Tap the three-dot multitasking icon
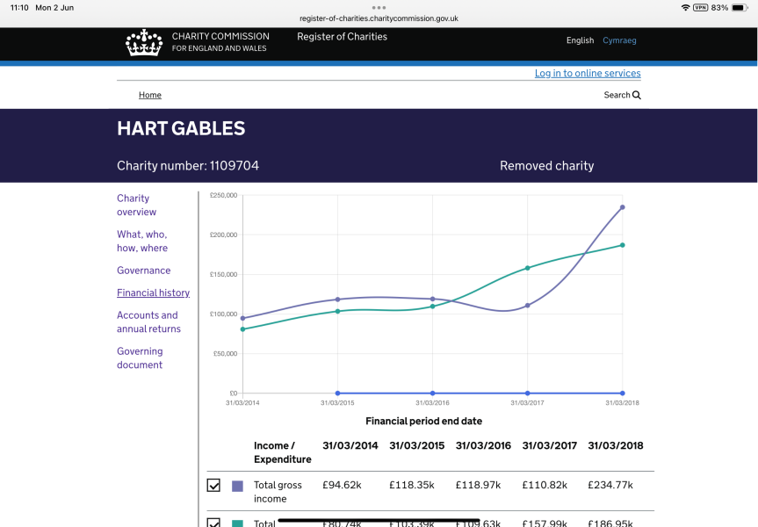The height and width of the screenshot is (527, 758). point(379,7)
